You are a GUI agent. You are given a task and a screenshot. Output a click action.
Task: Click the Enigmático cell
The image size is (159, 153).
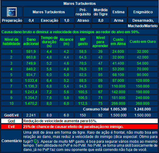pos(143,12)
